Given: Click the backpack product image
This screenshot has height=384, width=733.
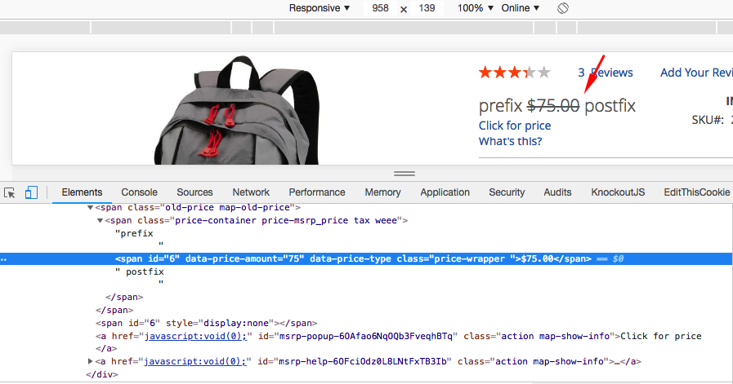Looking at the screenshot, I should pyautogui.click(x=236, y=110).
